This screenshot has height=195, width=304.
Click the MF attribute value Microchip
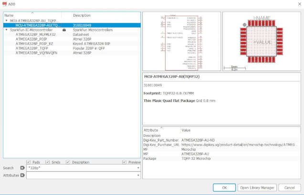click(x=189, y=149)
